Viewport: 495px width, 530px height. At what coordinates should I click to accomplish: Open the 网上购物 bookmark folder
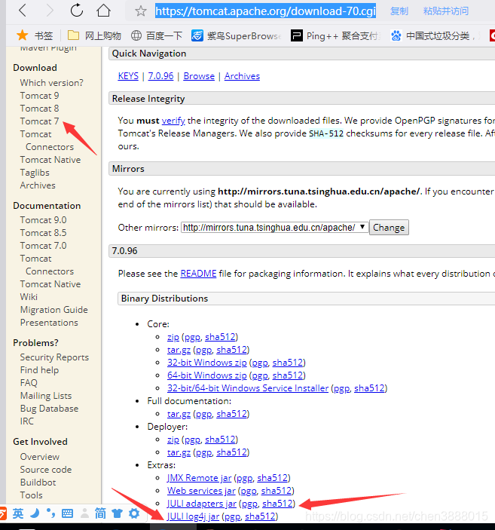point(94,35)
